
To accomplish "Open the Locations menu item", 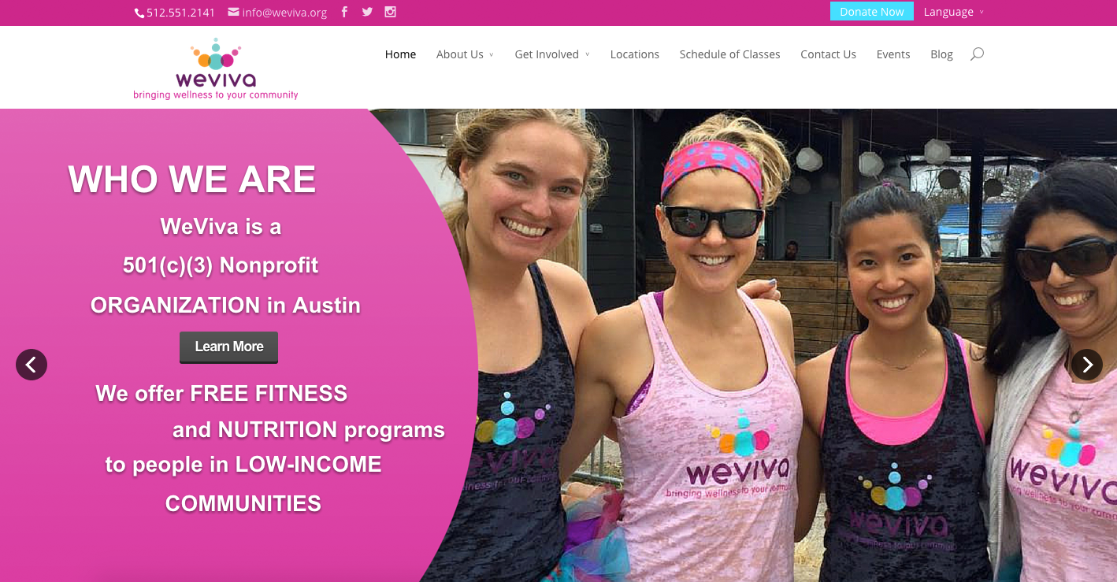I will point(635,54).
